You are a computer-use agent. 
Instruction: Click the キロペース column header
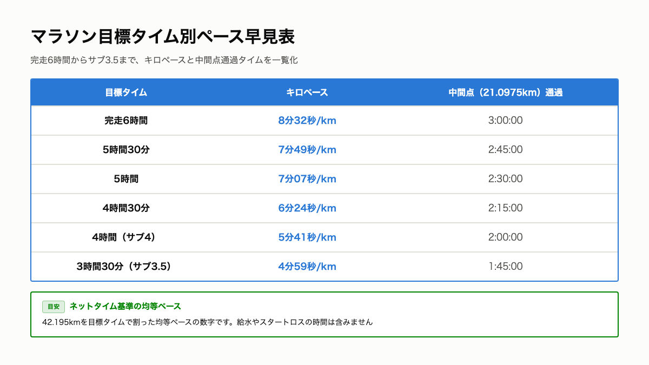(x=307, y=92)
